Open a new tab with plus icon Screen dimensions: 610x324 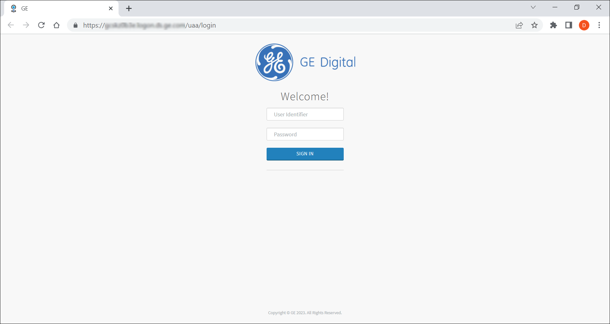129,9
